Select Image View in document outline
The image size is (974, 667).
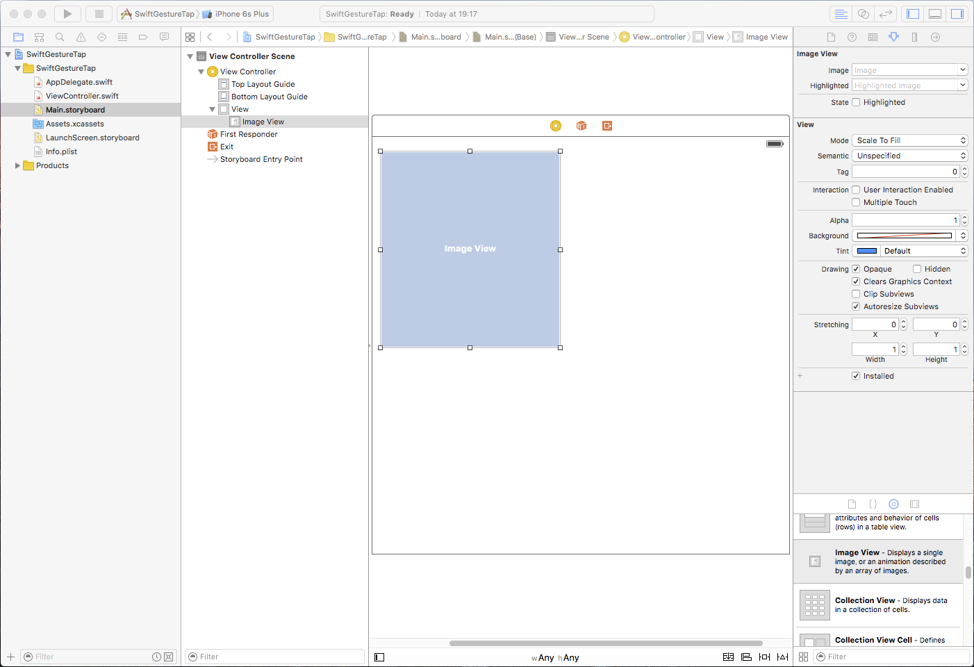(x=263, y=122)
